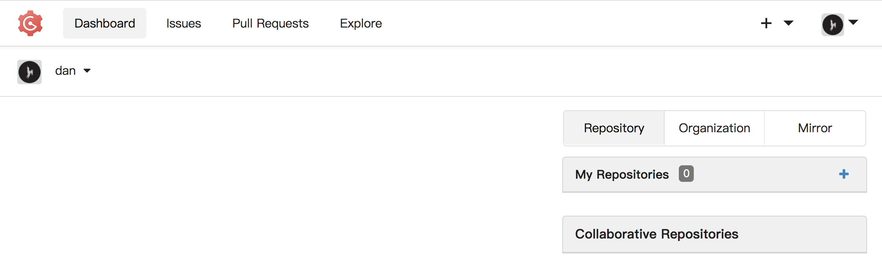Click dan's avatar in the context bar
The image size is (882, 270).
pos(30,72)
